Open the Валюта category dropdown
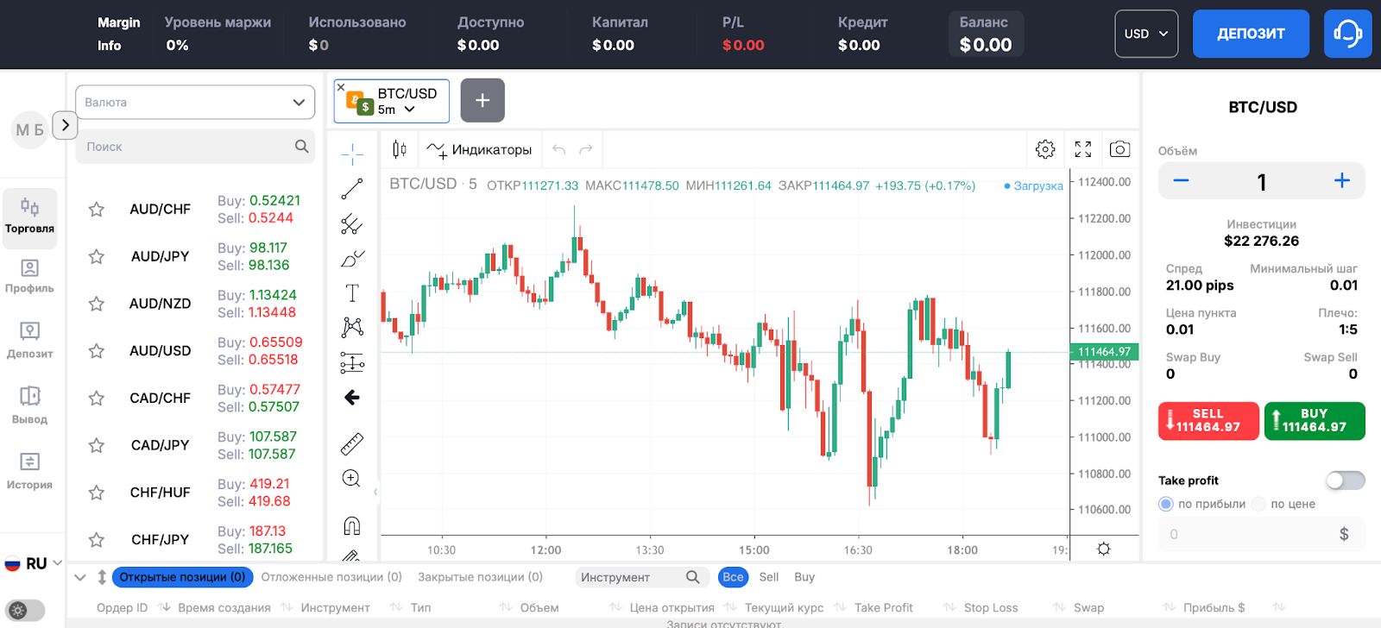The image size is (1381, 628). coord(195,102)
